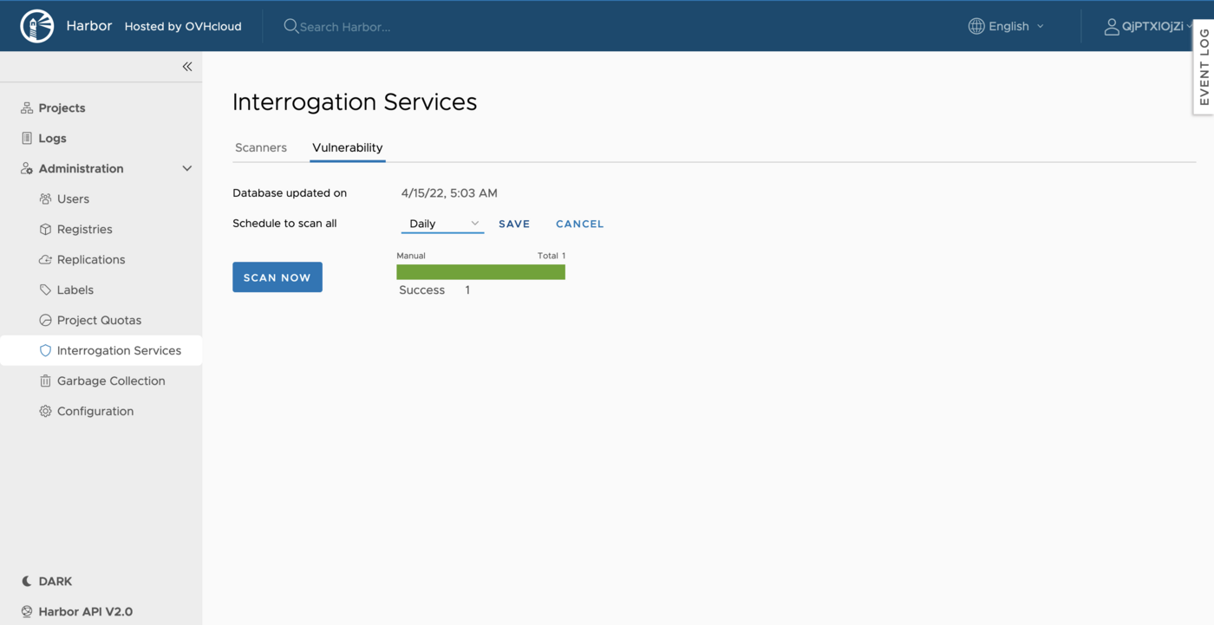The height and width of the screenshot is (625, 1214).
Task: Click inside the Search Harbor field
Action: [x=347, y=26]
